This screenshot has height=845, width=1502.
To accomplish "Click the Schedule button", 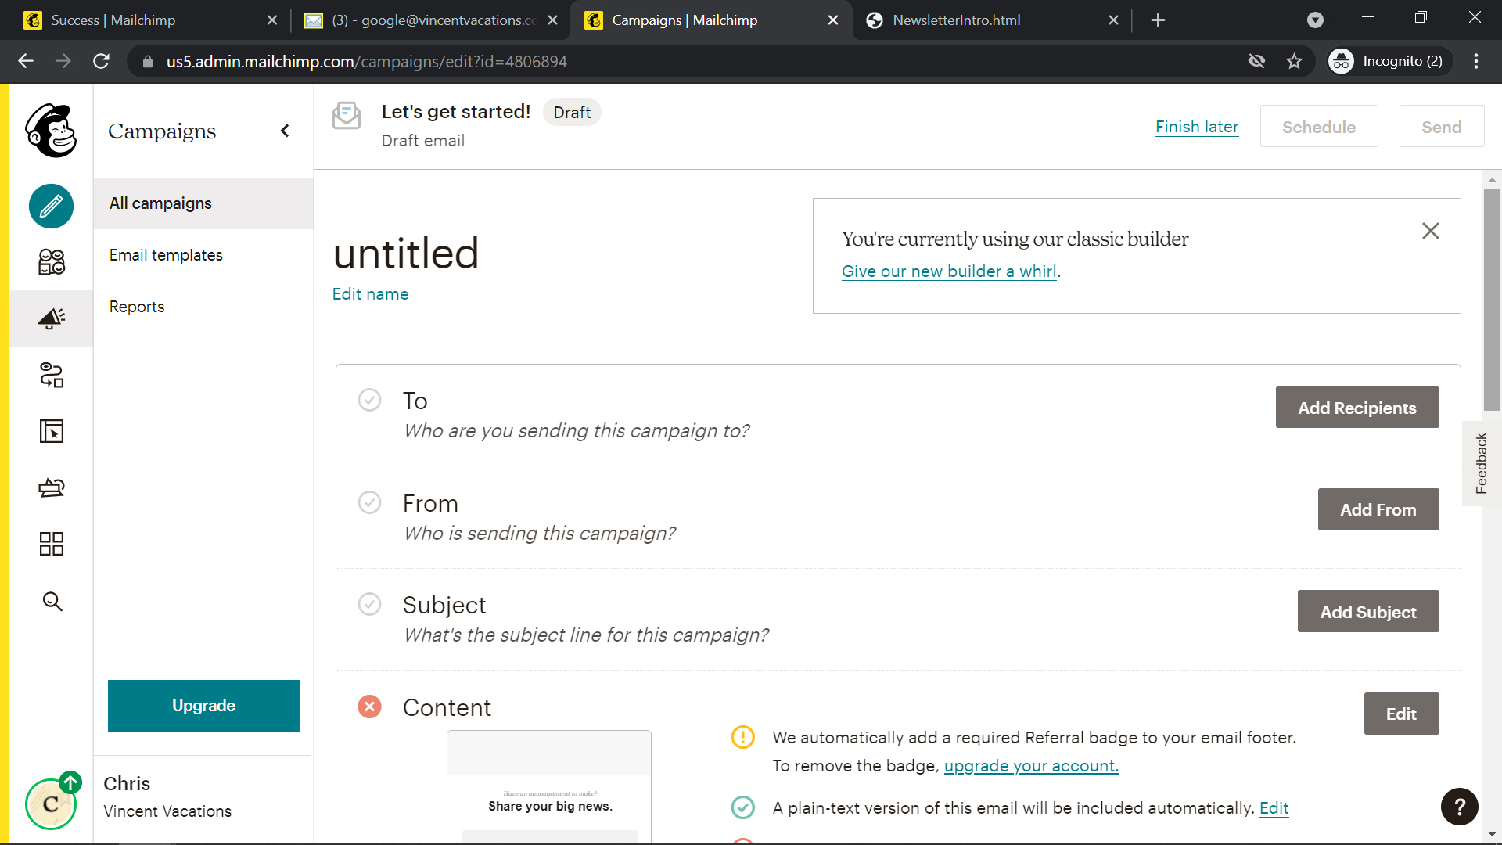I will (x=1319, y=127).
